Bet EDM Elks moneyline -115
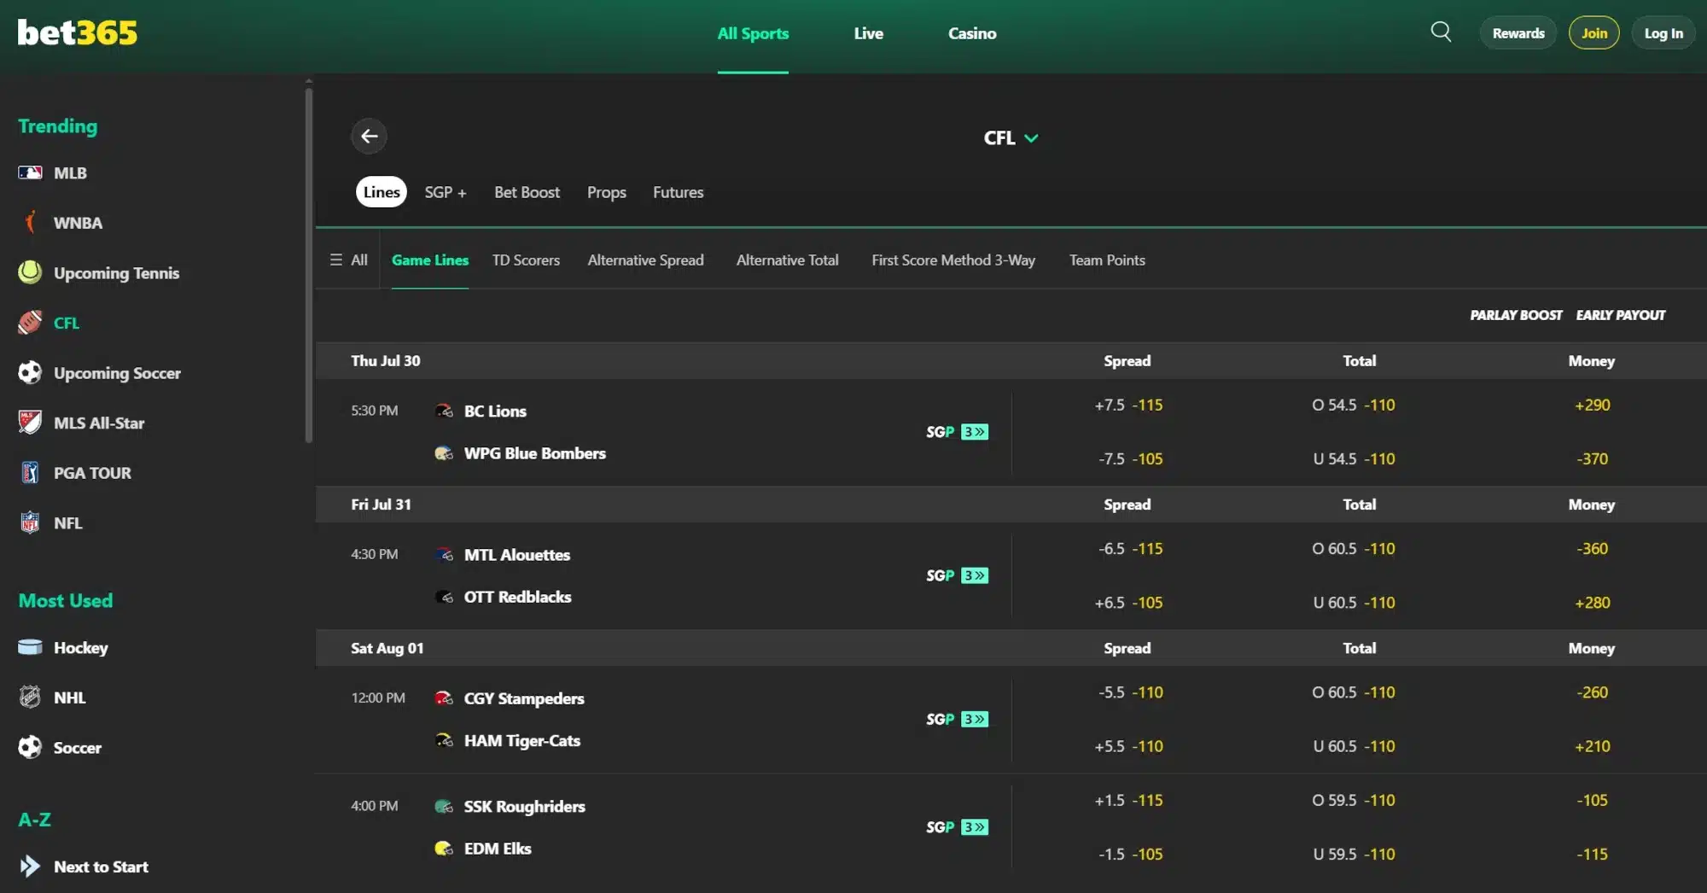This screenshot has height=893, width=1707. (1592, 854)
